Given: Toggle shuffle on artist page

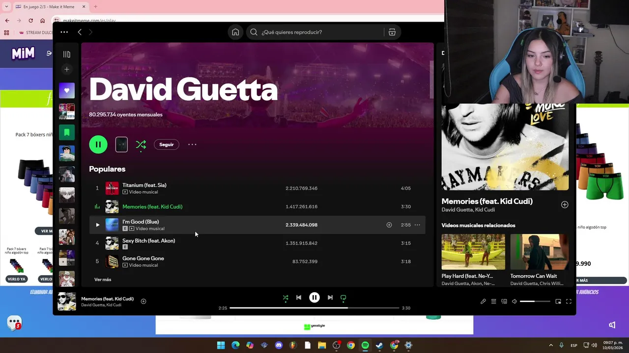Looking at the screenshot, I should (x=141, y=144).
